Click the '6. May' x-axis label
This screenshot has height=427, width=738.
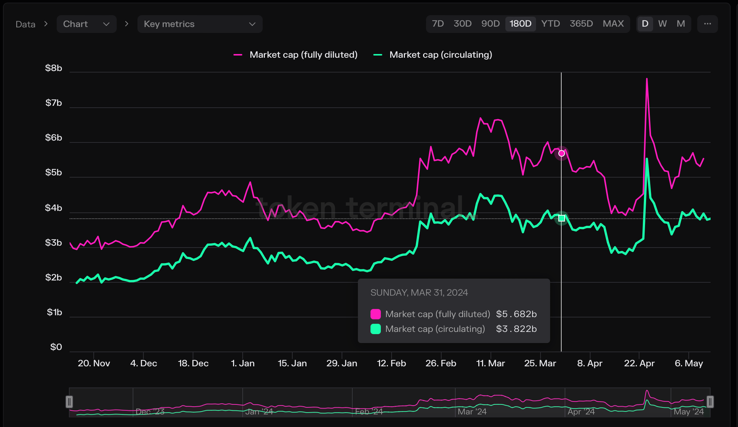point(689,363)
